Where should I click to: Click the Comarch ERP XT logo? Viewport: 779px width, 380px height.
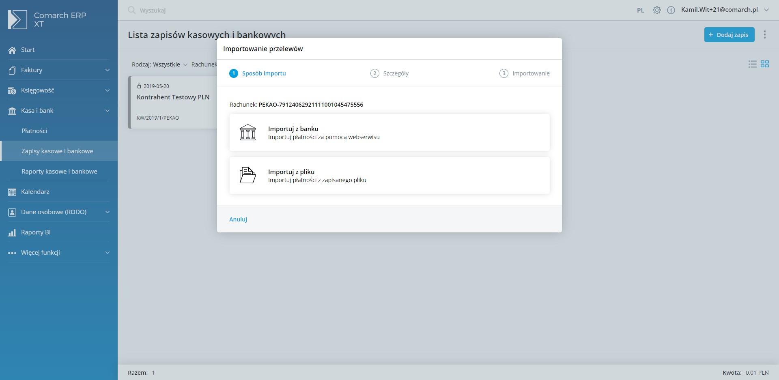click(47, 19)
